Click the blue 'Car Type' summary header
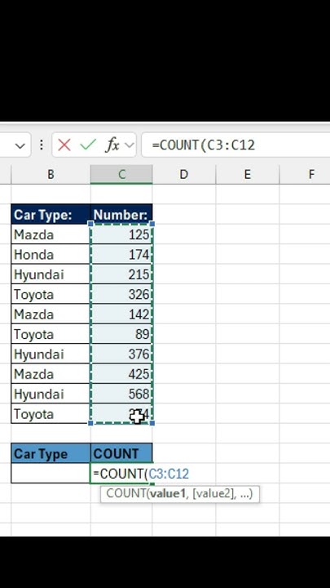Screen dimensions: 330x588 (51, 454)
